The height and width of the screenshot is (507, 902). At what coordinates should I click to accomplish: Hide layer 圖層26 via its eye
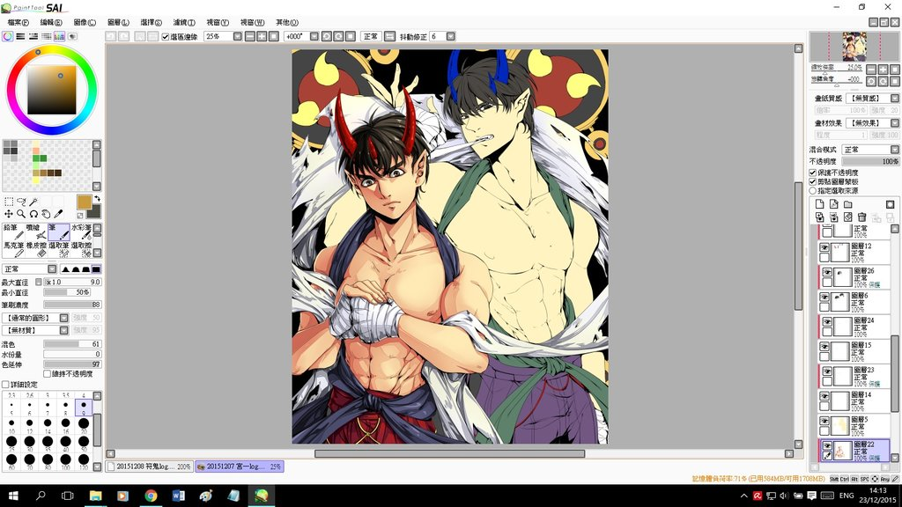(827, 272)
